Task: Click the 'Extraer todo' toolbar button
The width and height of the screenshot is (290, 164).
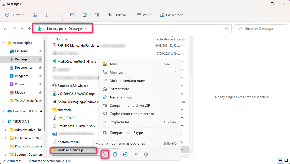Action: (x=172, y=15)
